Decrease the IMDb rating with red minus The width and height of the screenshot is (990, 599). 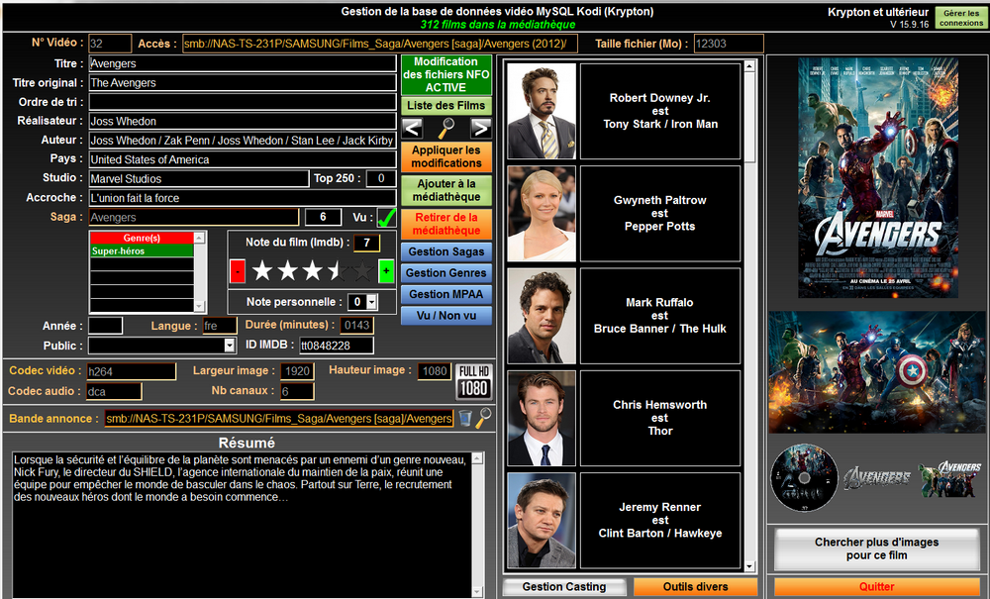pos(238,271)
